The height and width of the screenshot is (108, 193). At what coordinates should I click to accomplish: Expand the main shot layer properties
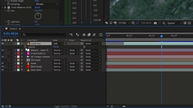pos(15,70)
